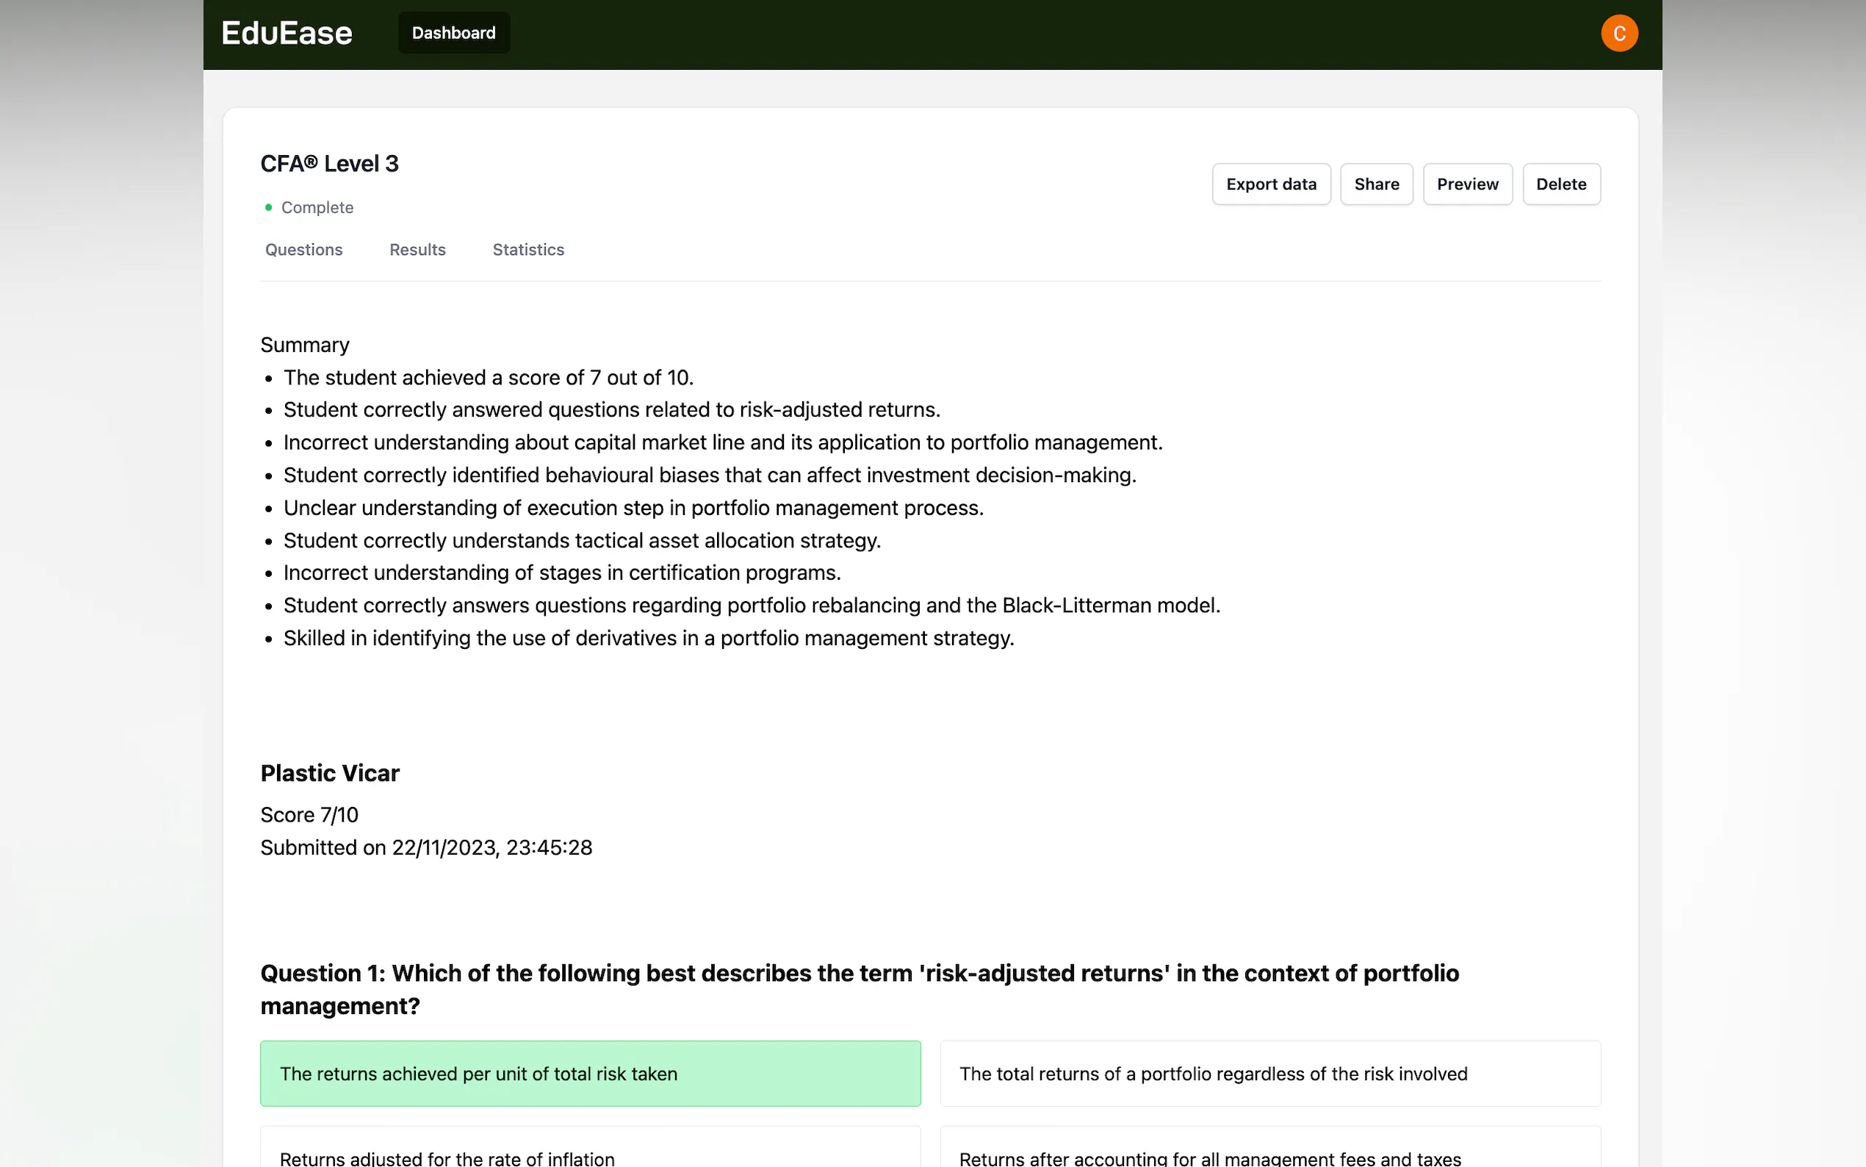The height and width of the screenshot is (1167, 1866).
Task: Delete this quiz
Action: point(1560,184)
